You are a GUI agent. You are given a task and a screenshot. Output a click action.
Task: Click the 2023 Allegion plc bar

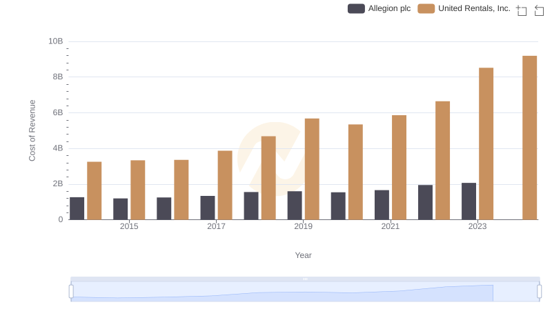coord(469,201)
